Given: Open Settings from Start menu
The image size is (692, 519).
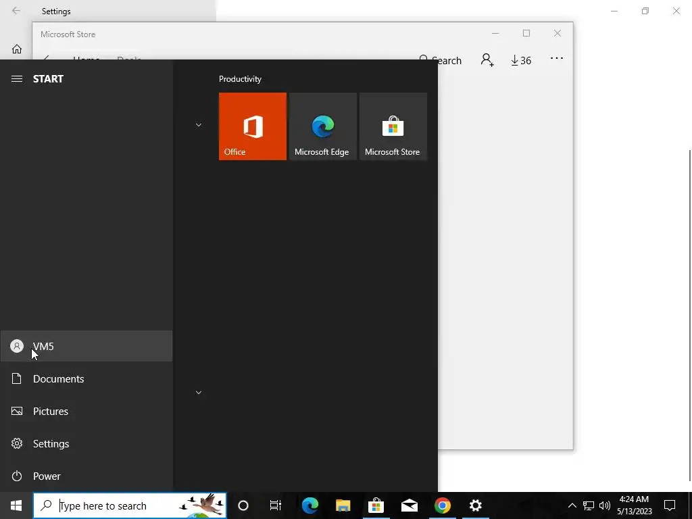Looking at the screenshot, I should click(x=86, y=443).
